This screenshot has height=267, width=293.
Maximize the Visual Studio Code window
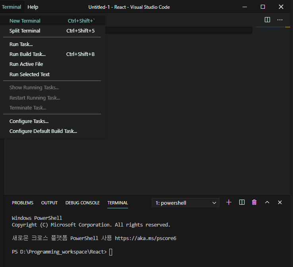[263, 7]
